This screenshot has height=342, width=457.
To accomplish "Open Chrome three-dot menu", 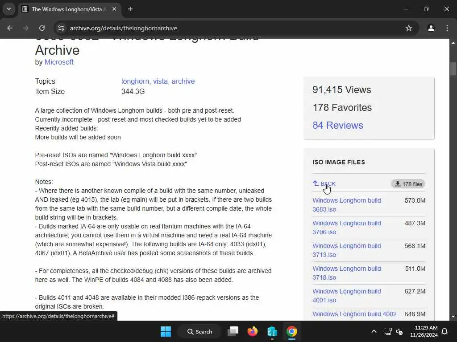I will (447, 28).
